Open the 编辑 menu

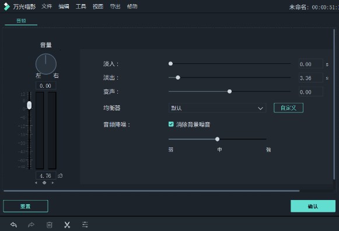[x=64, y=6]
